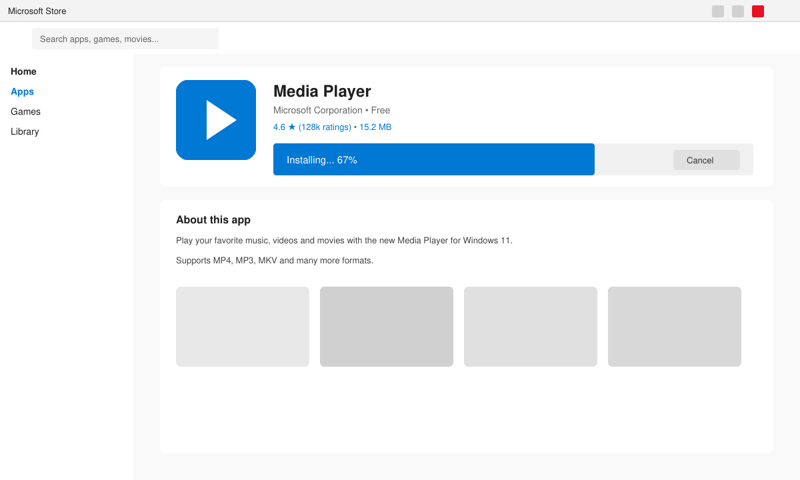
Task: Open the Games section
Action: [x=26, y=111]
